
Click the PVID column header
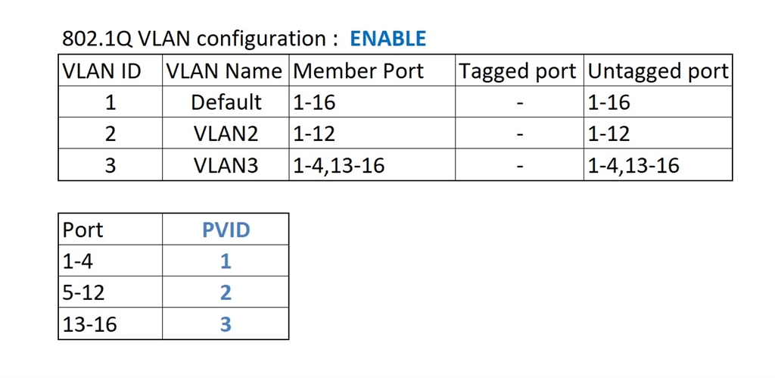tap(226, 230)
